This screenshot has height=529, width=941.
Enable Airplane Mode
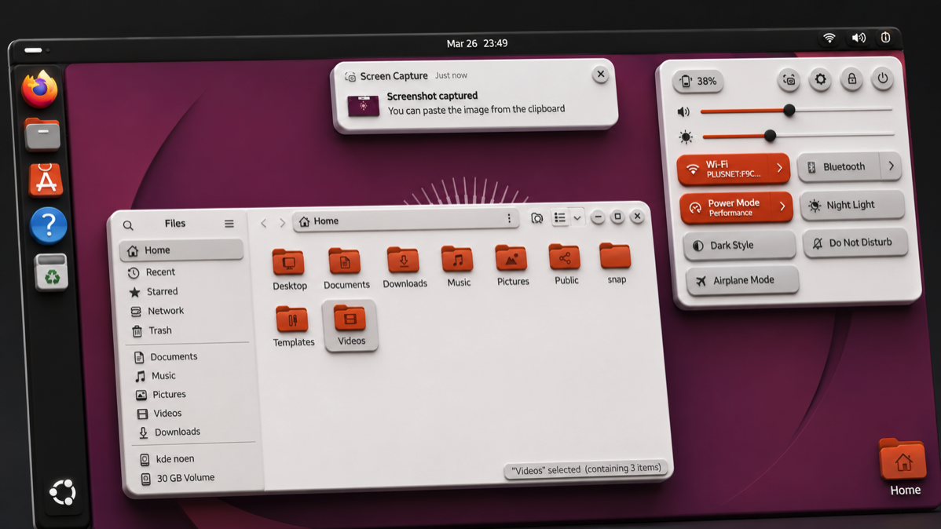pyautogui.click(x=741, y=280)
